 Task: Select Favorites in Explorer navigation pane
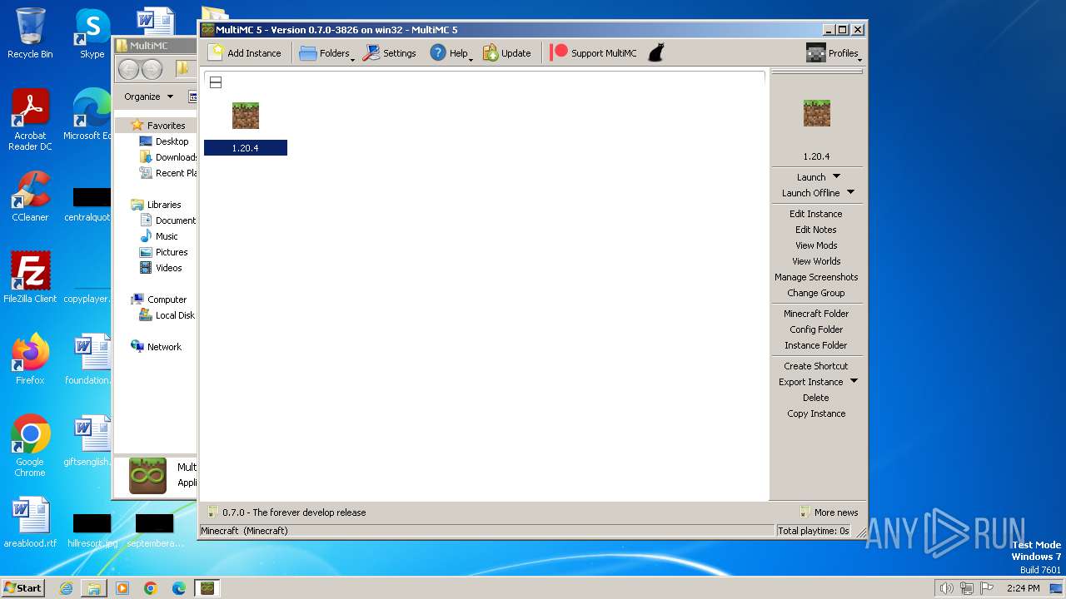point(158,126)
